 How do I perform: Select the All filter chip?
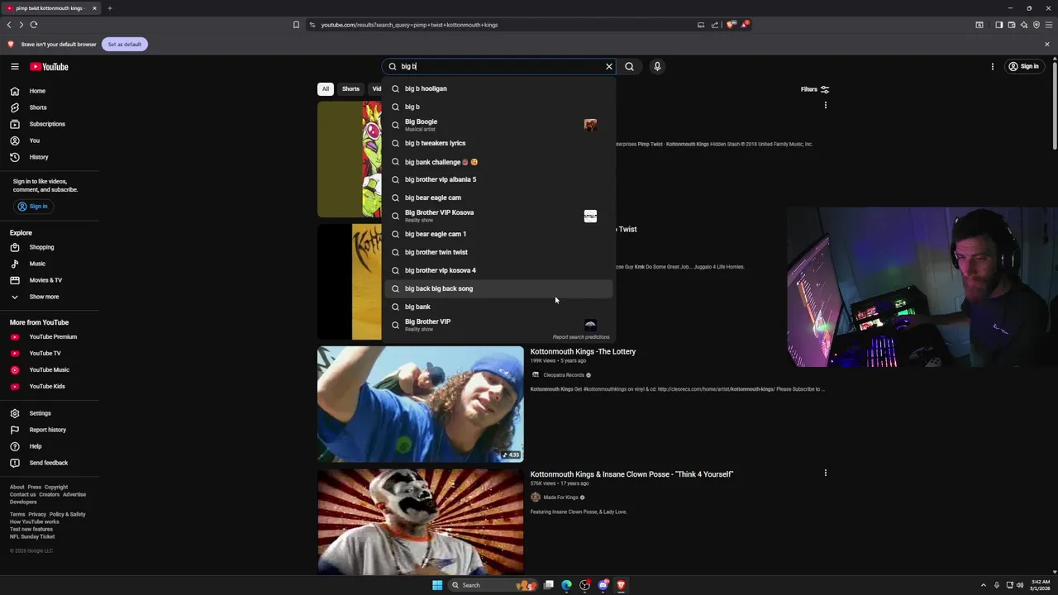point(326,88)
